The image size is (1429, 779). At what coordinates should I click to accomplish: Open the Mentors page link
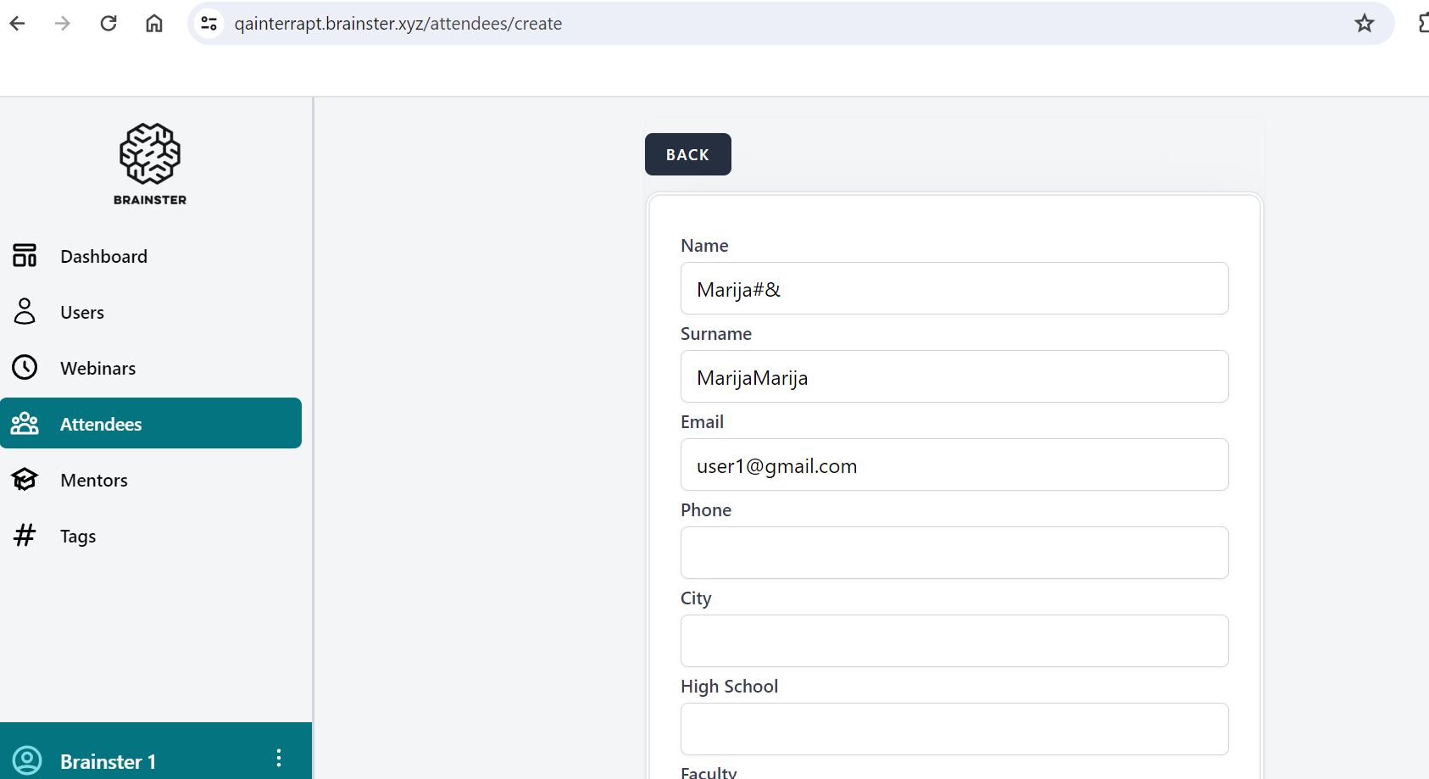click(x=94, y=480)
